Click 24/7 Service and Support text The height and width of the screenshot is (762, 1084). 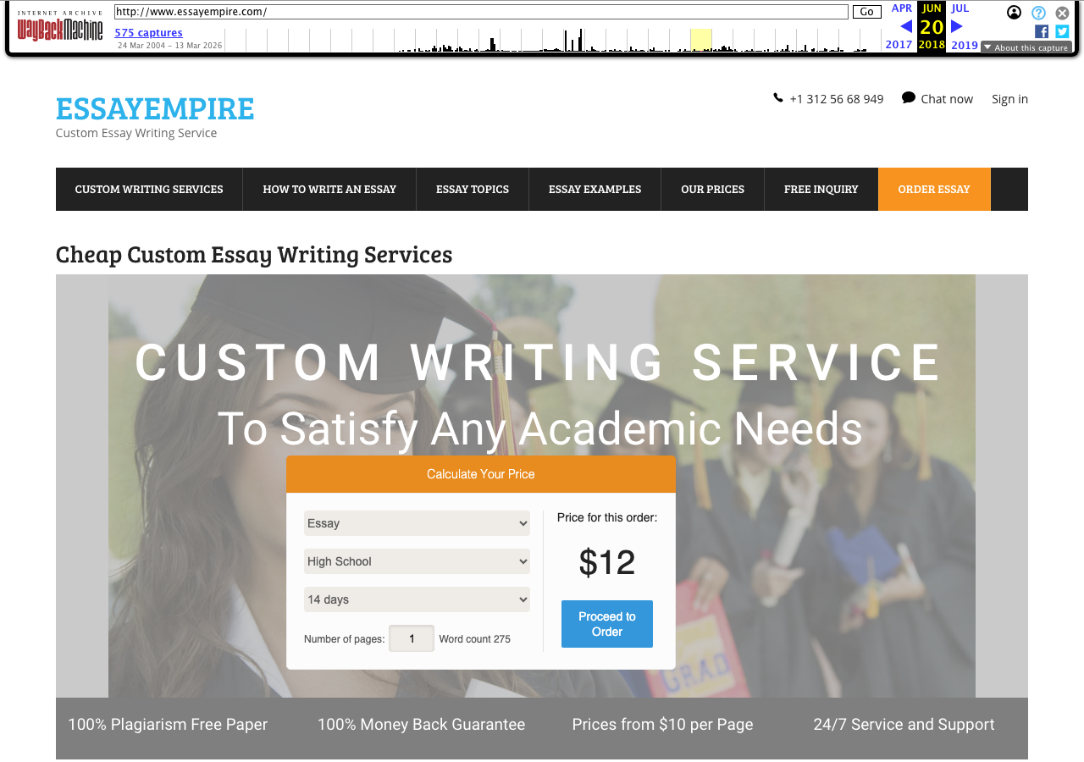(904, 725)
